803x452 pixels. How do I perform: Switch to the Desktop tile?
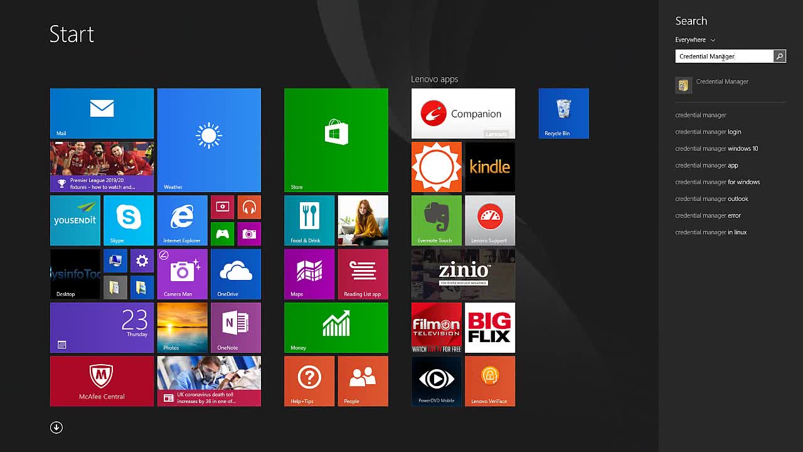[75, 274]
